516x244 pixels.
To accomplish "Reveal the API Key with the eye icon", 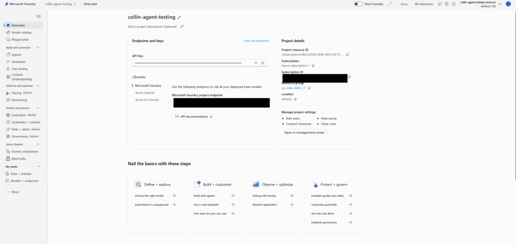I will click(x=256, y=63).
